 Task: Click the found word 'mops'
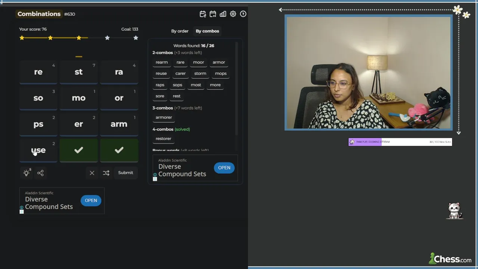coord(221,74)
